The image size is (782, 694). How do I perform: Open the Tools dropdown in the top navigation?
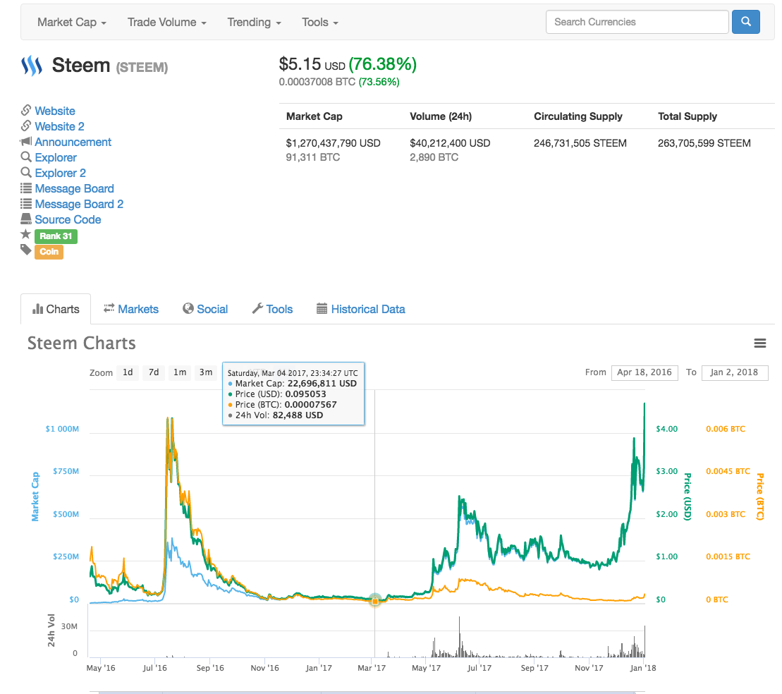[320, 23]
